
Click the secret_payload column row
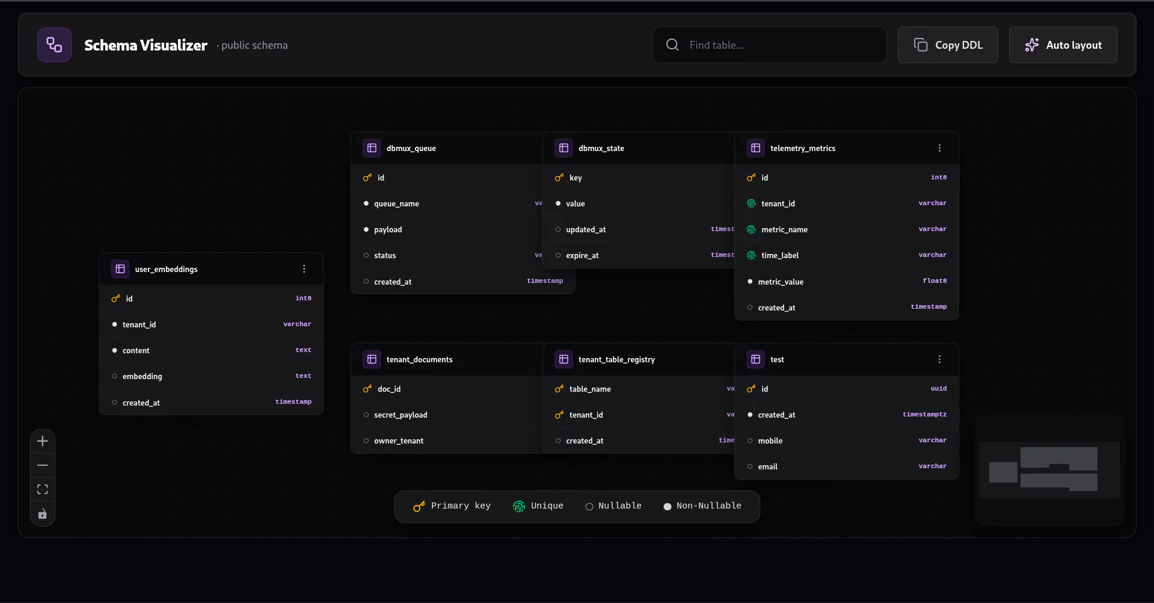(x=447, y=415)
